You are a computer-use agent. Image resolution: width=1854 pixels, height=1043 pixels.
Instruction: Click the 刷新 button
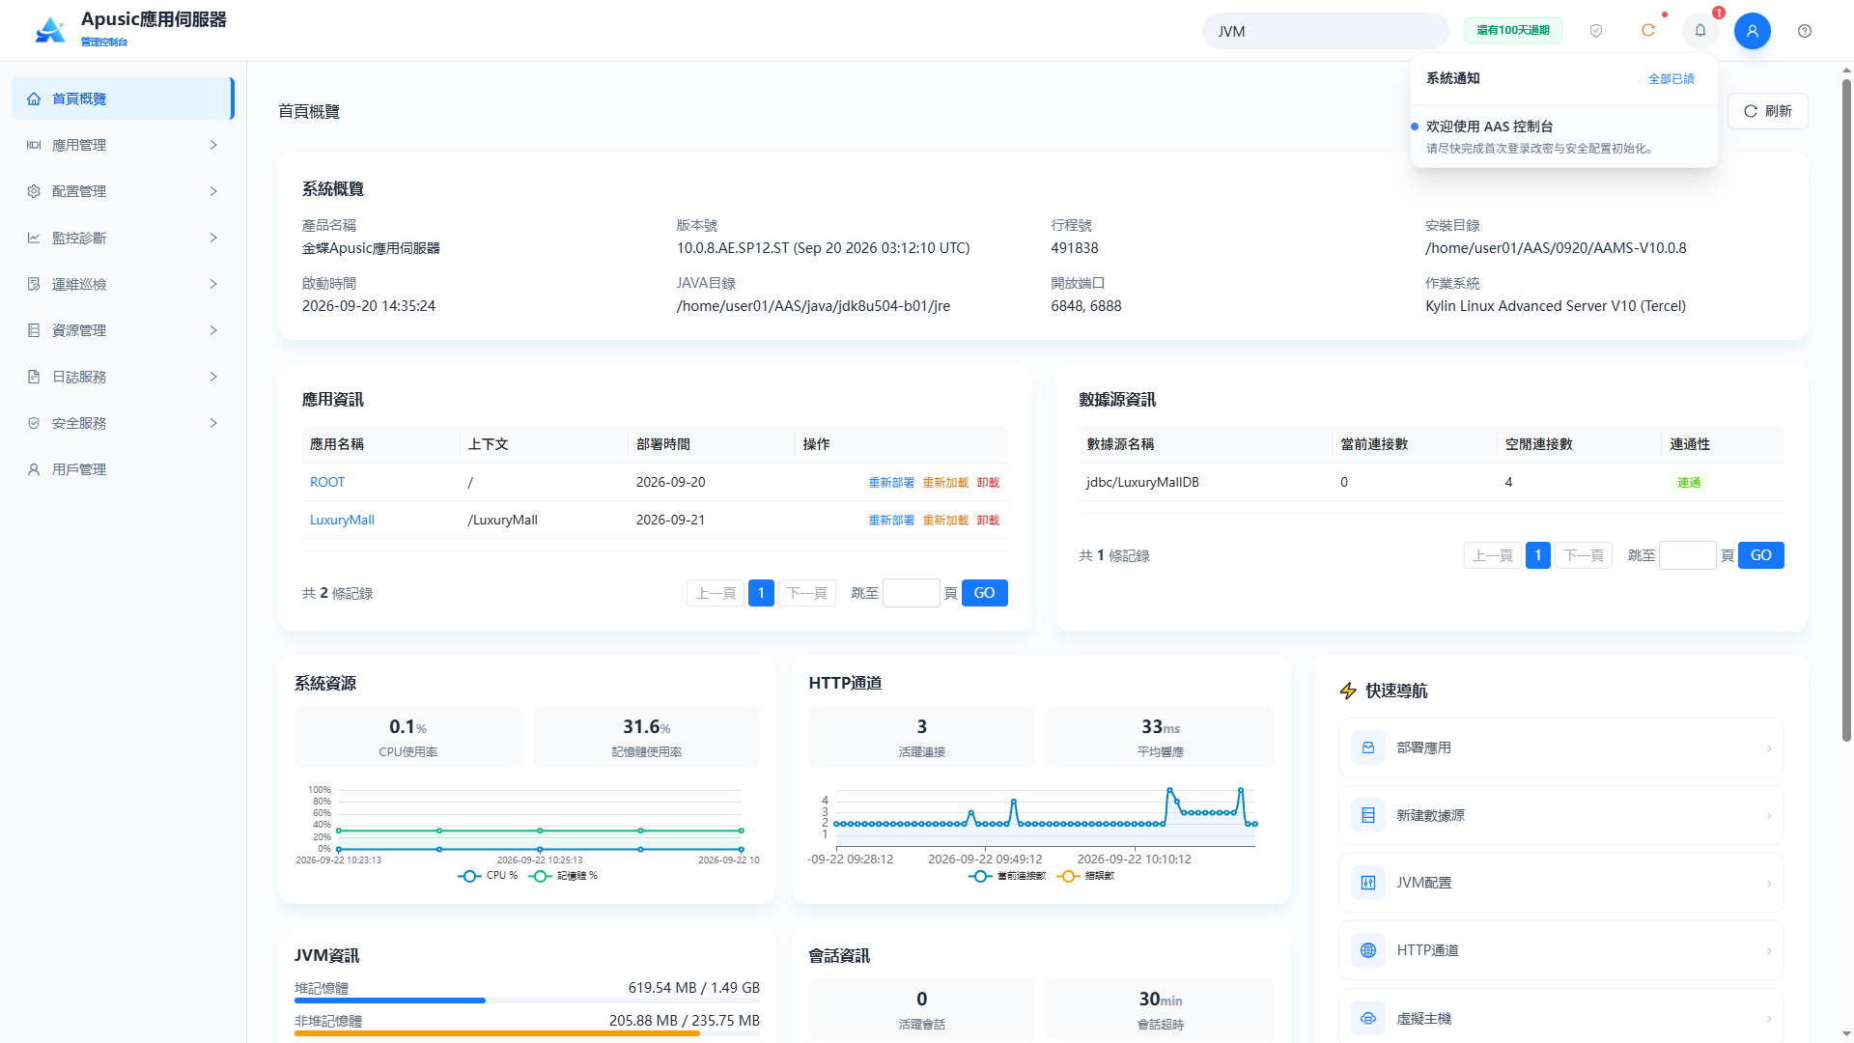pyautogui.click(x=1767, y=111)
